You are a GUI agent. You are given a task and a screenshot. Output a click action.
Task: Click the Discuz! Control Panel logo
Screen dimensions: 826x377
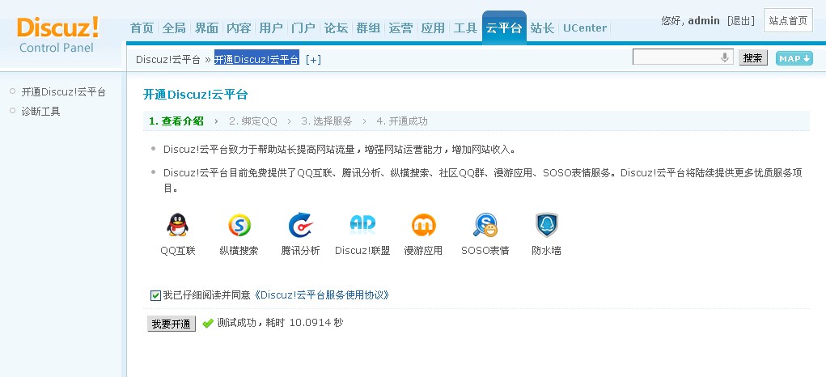pyautogui.click(x=58, y=34)
